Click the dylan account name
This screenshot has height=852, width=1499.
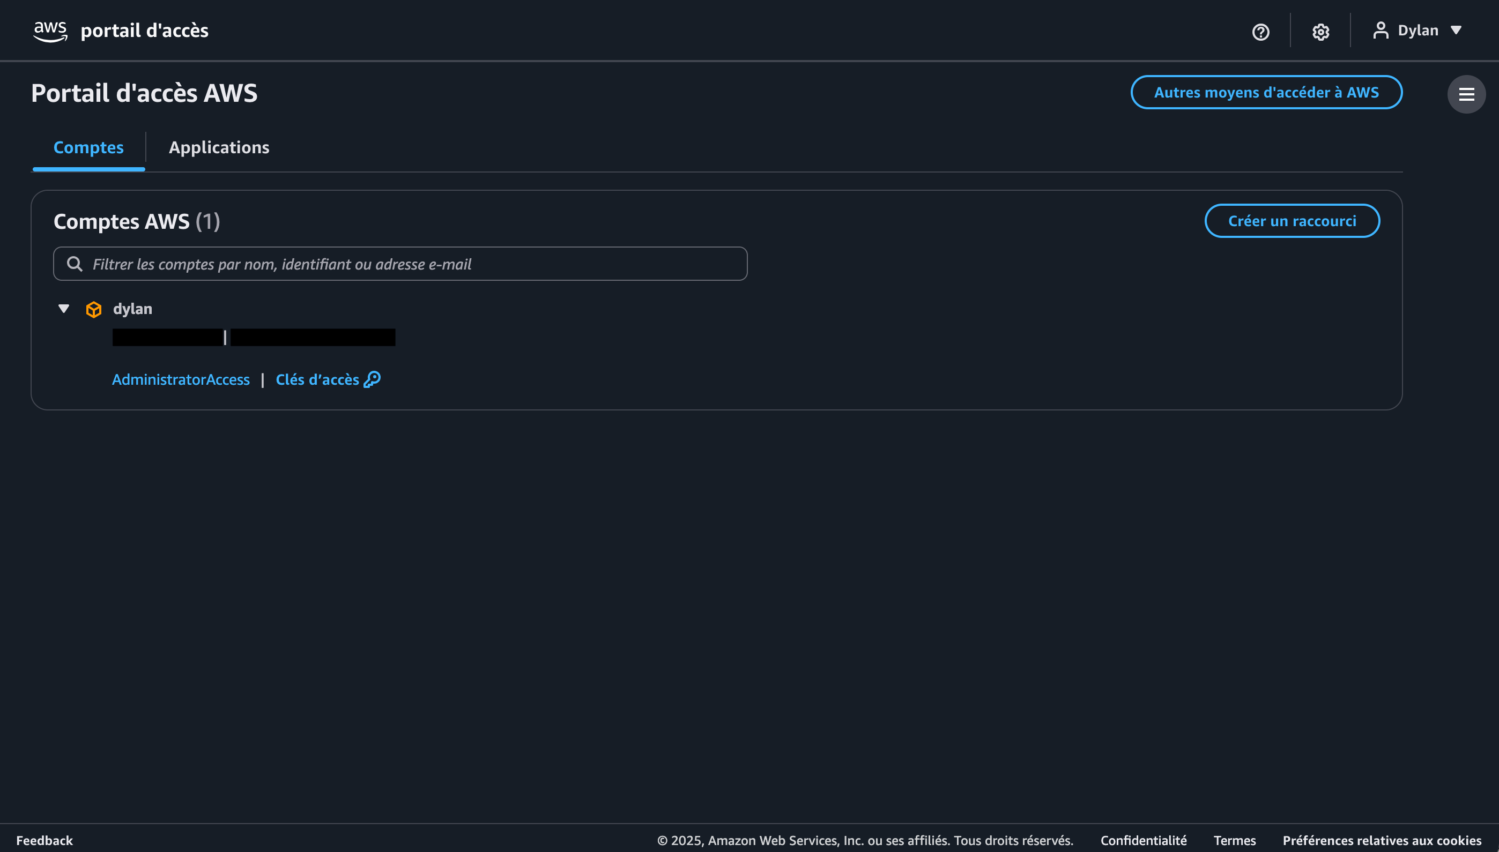pos(133,309)
